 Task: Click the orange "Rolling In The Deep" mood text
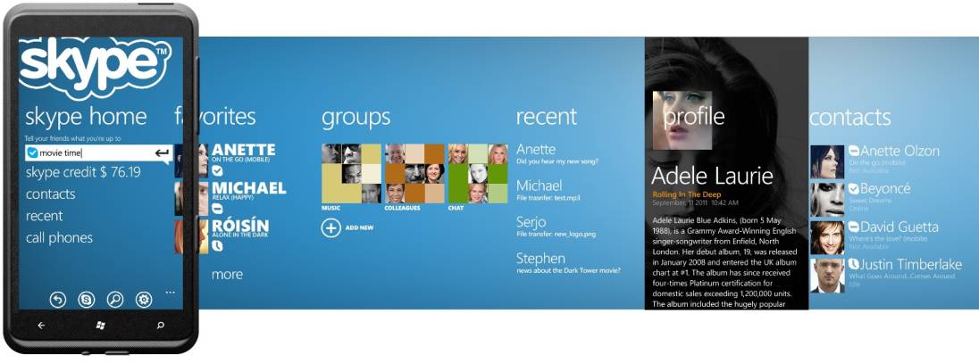(x=685, y=195)
